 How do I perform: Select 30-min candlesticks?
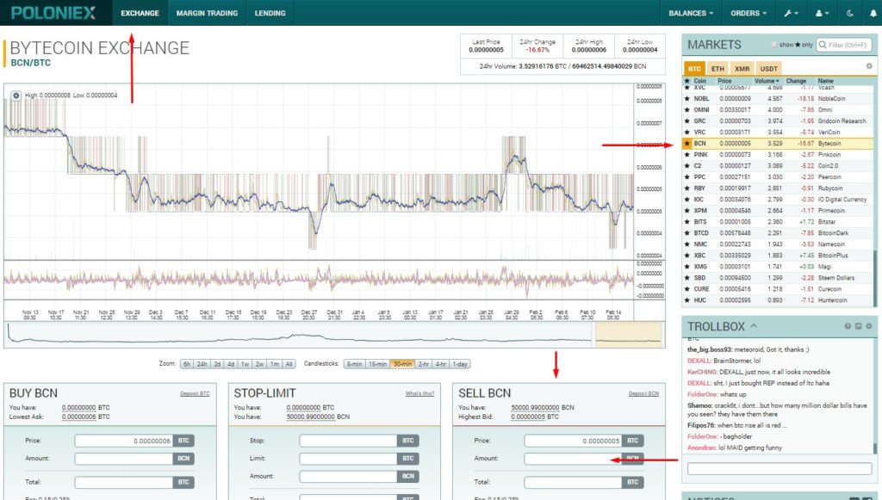402,364
